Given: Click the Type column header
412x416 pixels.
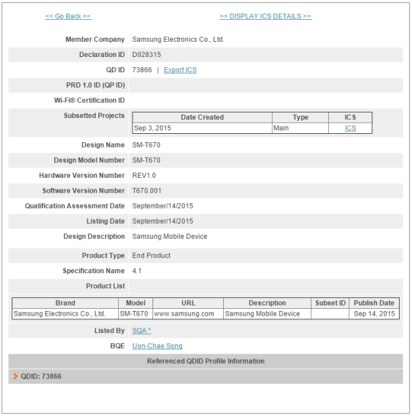Looking at the screenshot, I should pos(300,117).
